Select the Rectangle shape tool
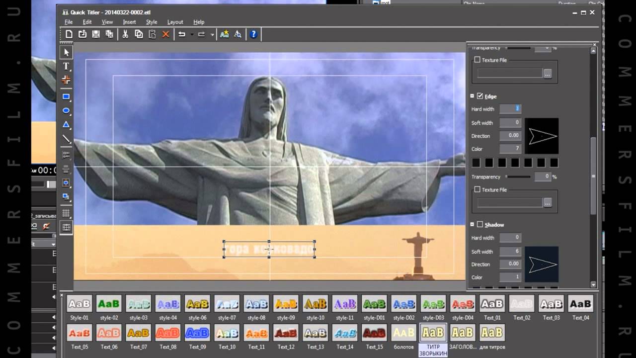 point(66,97)
